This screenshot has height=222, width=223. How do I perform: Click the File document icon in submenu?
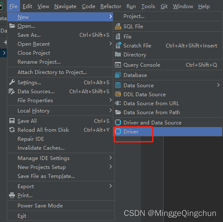tap(118, 37)
